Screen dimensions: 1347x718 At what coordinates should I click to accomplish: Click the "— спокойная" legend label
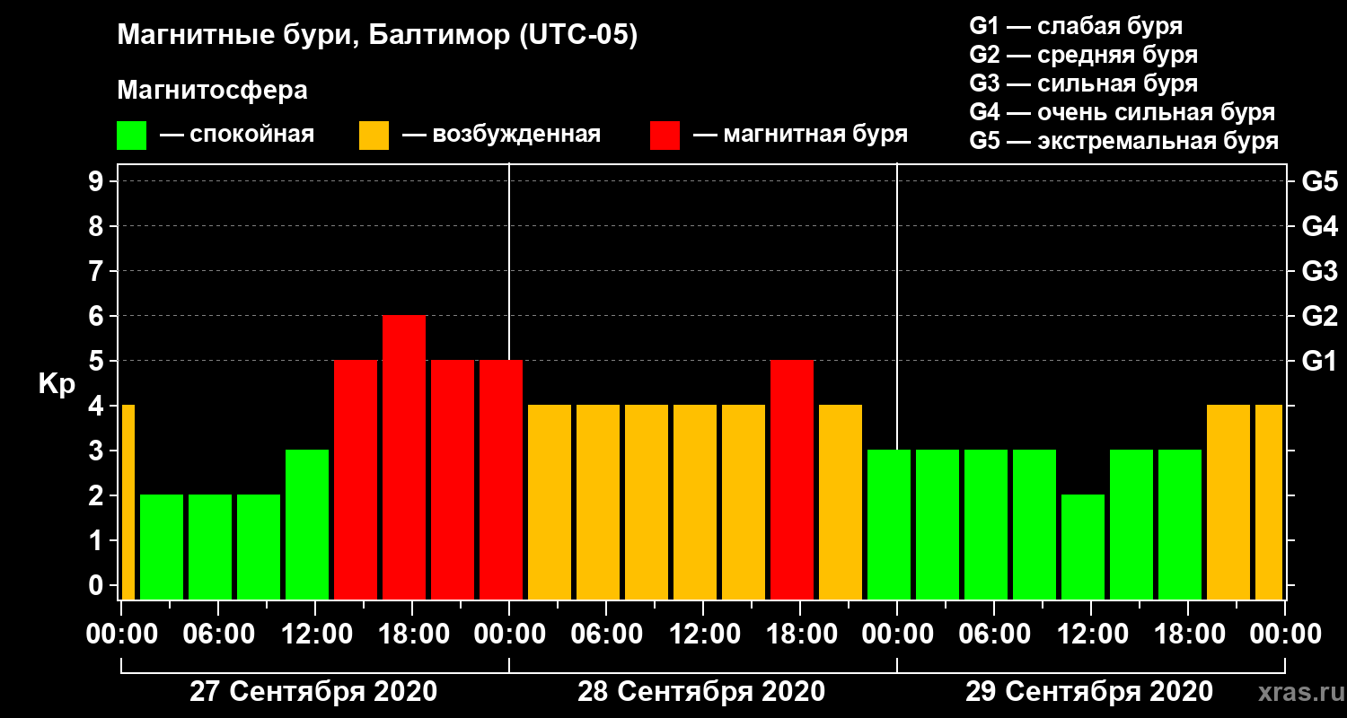[237, 136]
